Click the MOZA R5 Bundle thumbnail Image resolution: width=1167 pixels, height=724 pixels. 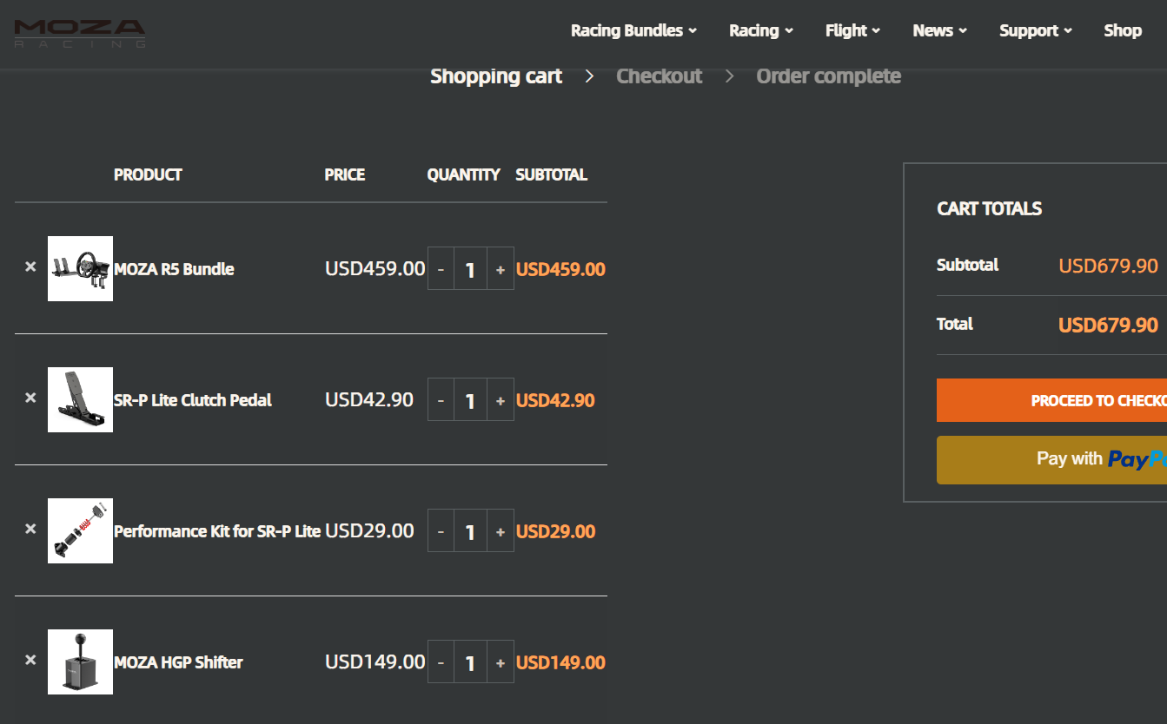80,269
